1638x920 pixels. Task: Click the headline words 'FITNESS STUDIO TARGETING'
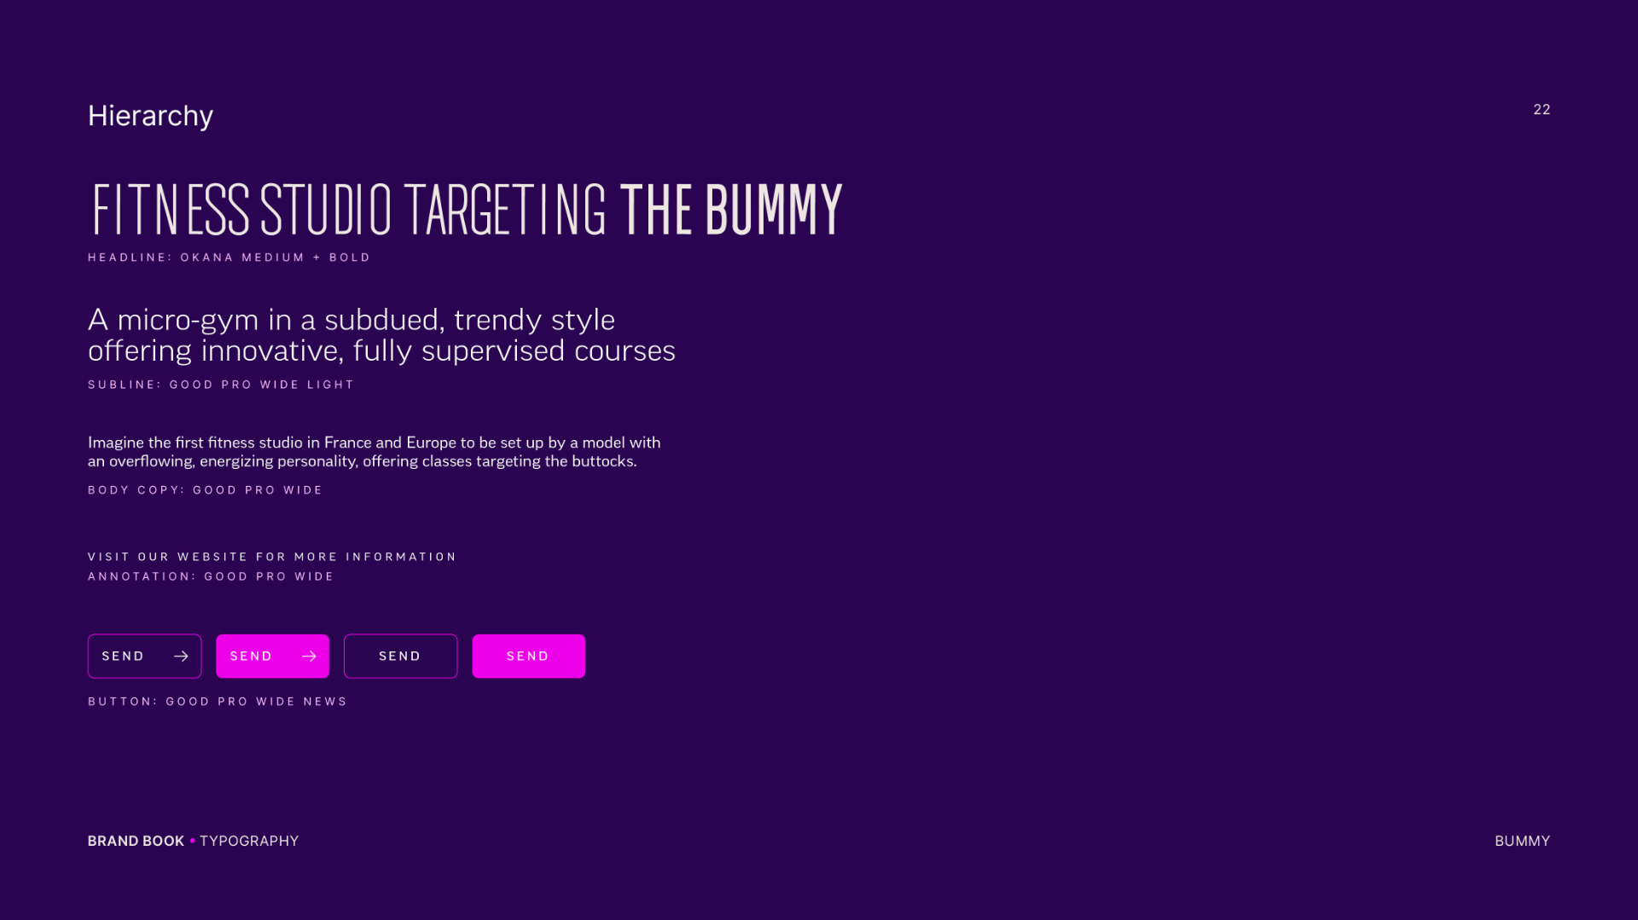[x=349, y=209]
